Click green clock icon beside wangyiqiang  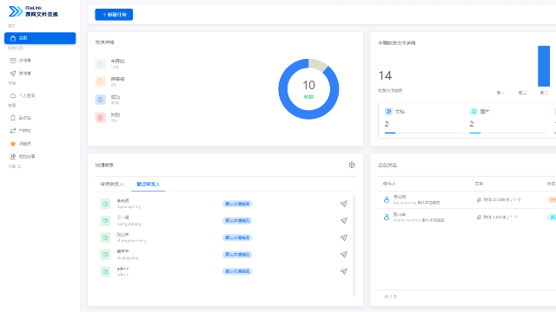point(105,221)
